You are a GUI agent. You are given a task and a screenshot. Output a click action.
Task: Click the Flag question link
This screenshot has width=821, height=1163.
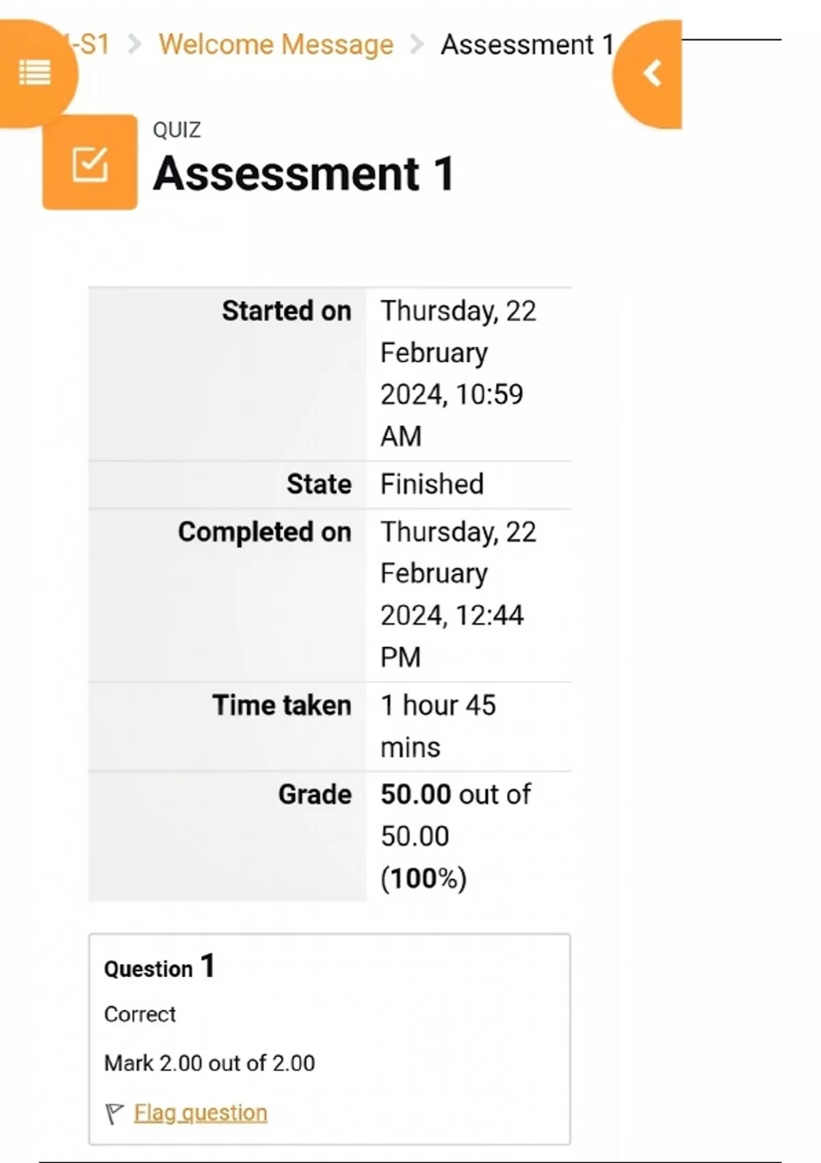(200, 1113)
